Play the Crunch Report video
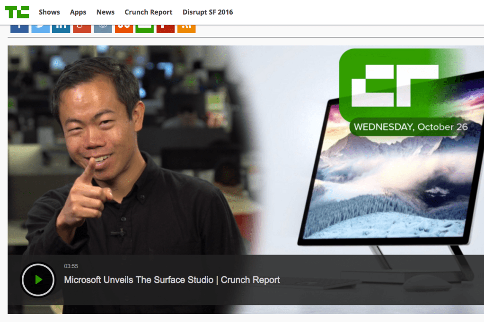This screenshot has height=322, width=484. 38,280
